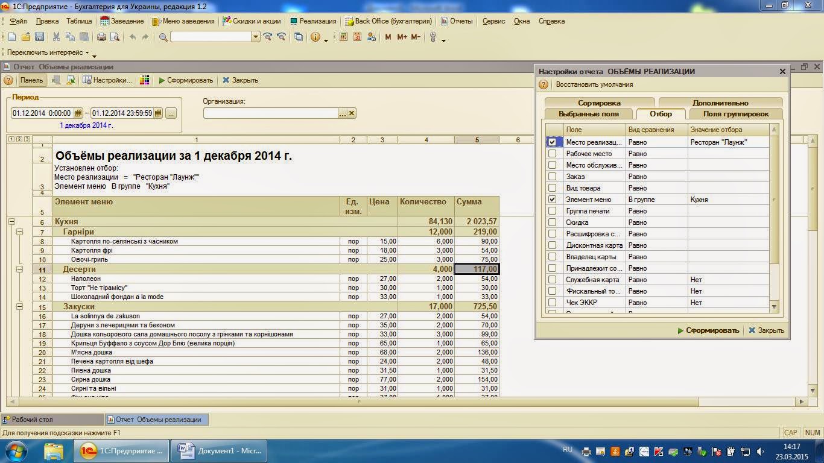Open the Таблица menu
The width and height of the screenshot is (824, 463).
point(79,21)
